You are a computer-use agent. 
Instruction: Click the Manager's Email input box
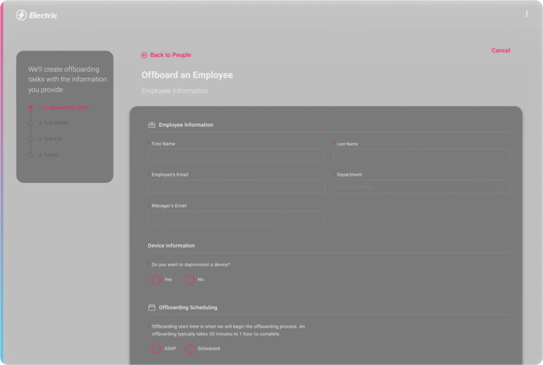tap(236, 218)
